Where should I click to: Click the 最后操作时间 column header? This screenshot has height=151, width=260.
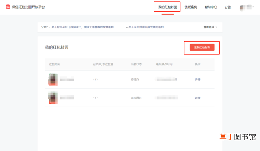[x=164, y=64]
